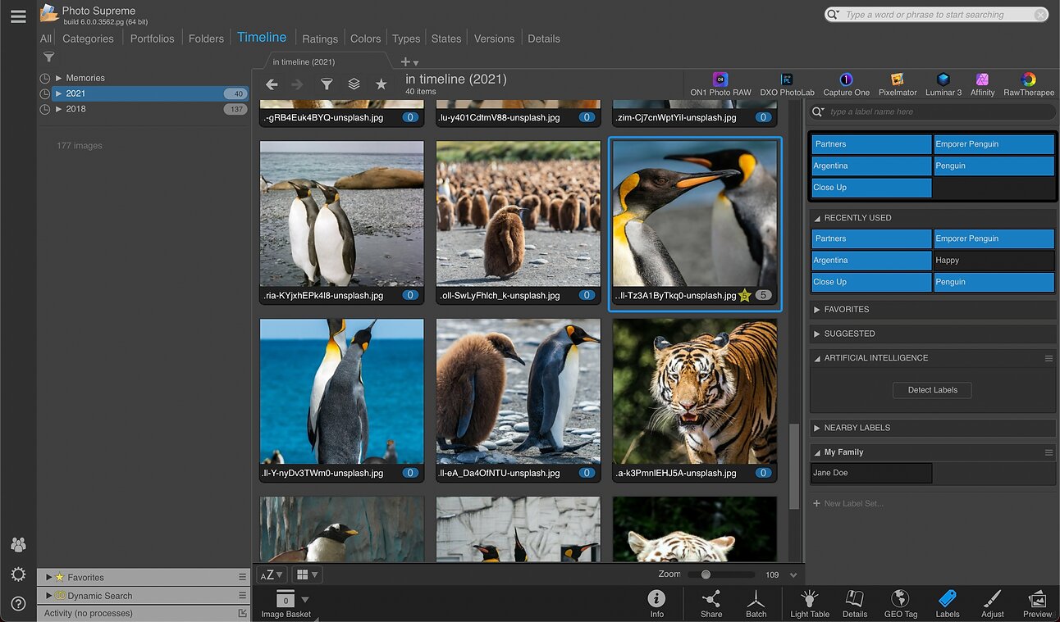Expand the 2018 timeline year

59,109
